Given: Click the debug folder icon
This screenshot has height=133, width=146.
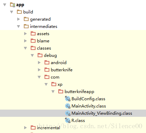Looking at the screenshot, I should 40,55.
